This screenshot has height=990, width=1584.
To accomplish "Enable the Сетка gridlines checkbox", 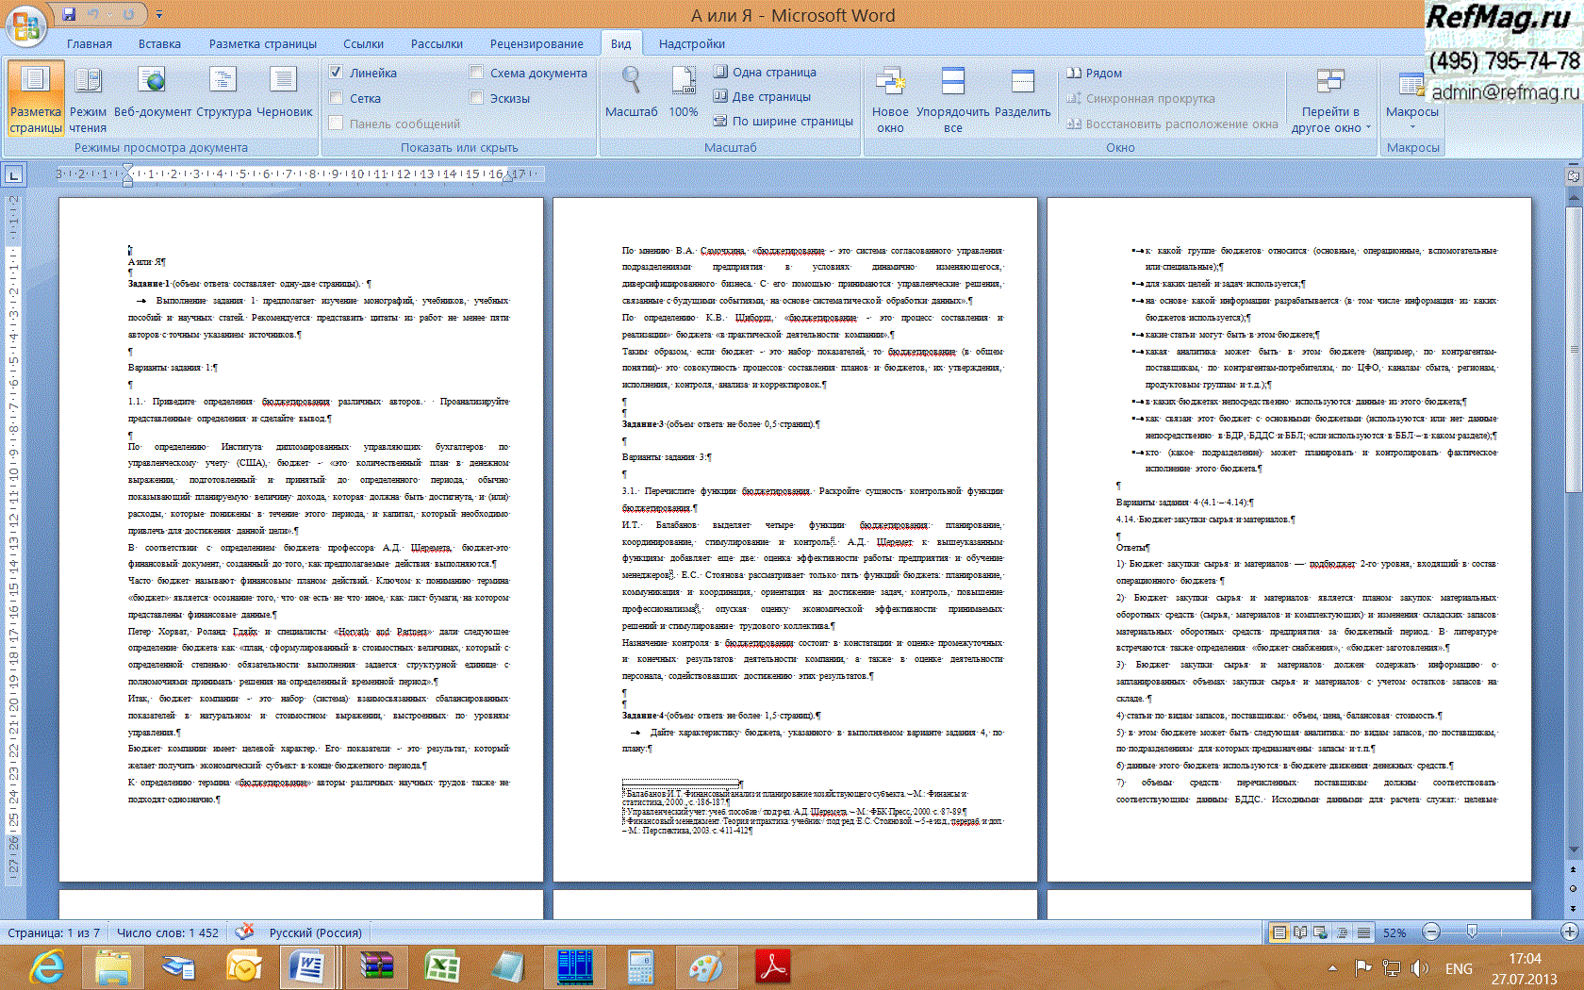I will (336, 97).
